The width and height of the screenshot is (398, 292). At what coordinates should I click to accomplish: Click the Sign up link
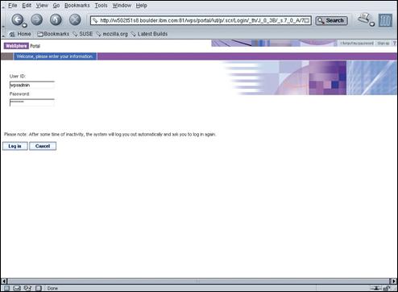point(383,43)
